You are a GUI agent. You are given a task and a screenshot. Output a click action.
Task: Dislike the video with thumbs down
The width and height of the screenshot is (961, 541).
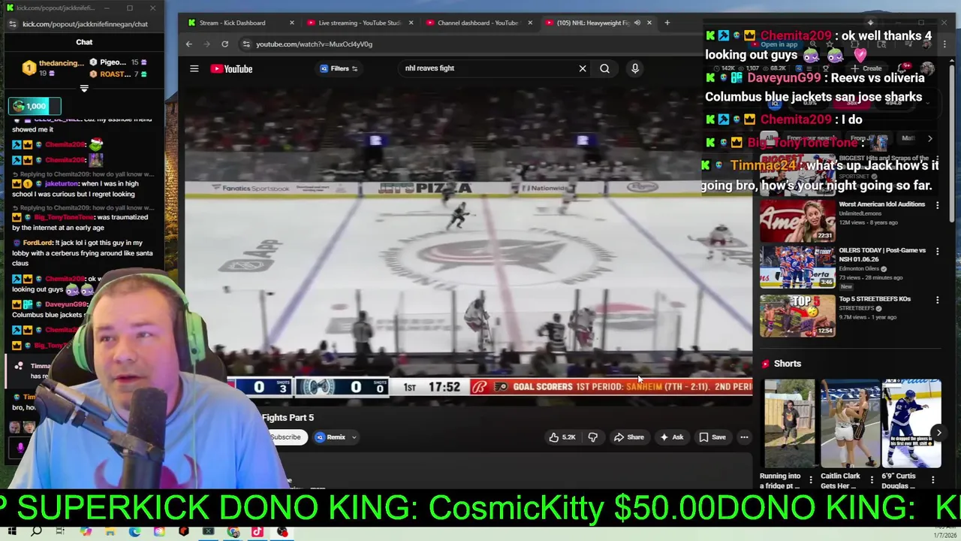tap(592, 437)
